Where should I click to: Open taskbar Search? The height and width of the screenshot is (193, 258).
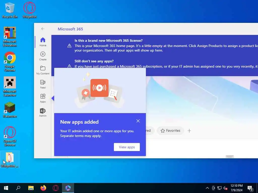click(18, 188)
